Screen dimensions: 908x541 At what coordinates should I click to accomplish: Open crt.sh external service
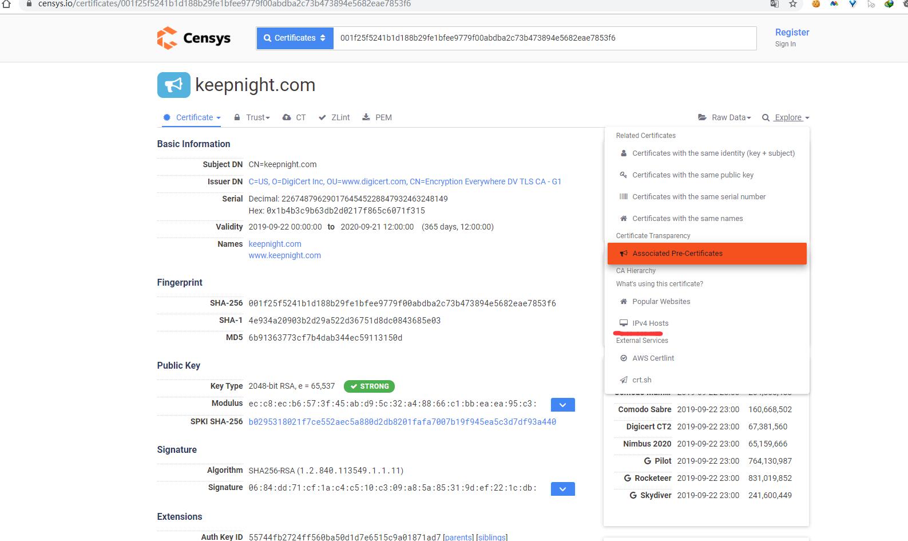coord(707,380)
